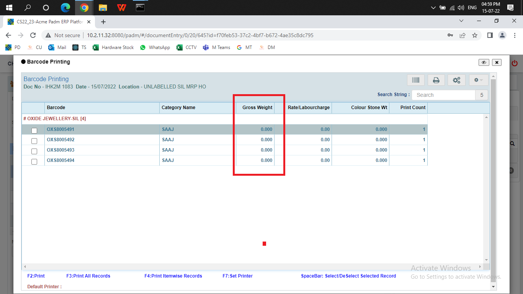Screen dimensions: 523x294
Task: Reload the current page
Action: coord(33,35)
